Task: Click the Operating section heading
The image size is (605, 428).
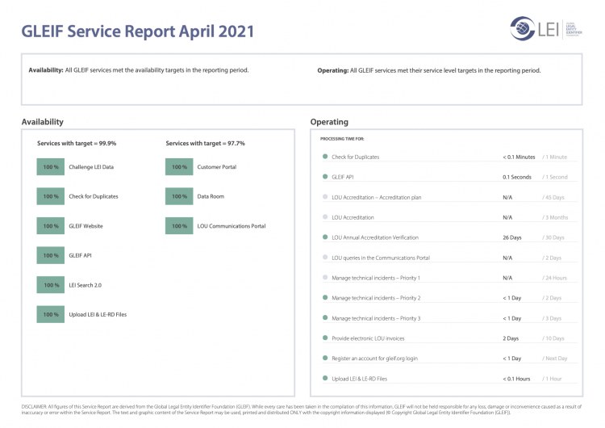Action: [329, 122]
